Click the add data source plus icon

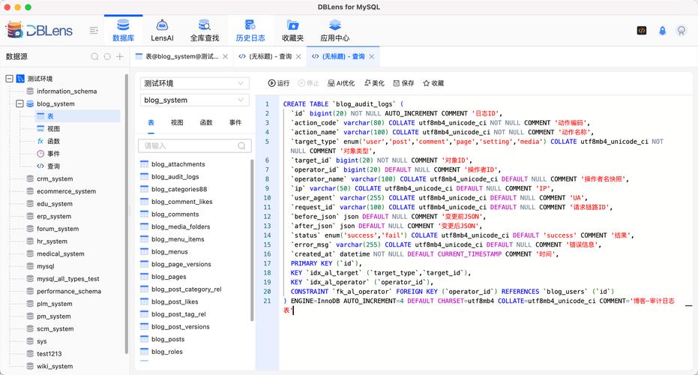119,56
